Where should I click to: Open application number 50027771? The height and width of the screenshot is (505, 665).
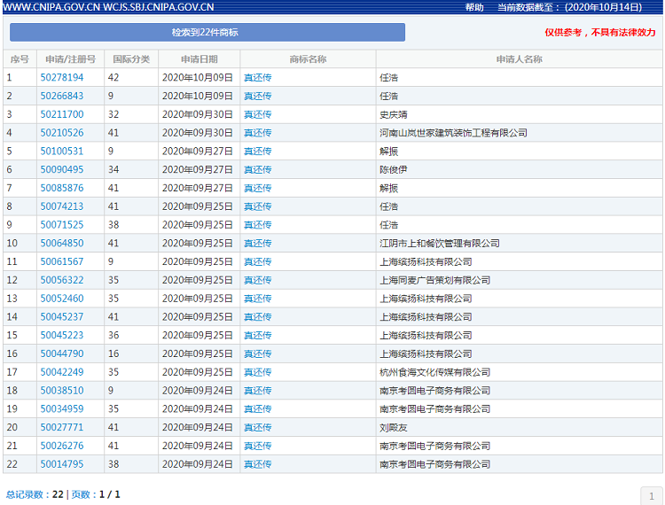(62, 427)
